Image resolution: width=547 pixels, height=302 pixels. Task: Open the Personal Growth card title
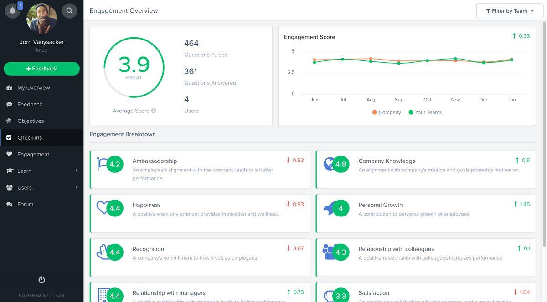click(x=381, y=205)
